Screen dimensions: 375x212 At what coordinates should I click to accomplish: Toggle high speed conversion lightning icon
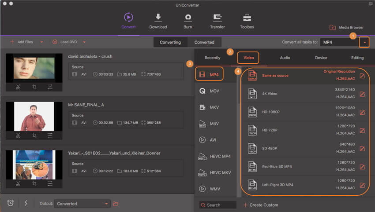coord(26,203)
